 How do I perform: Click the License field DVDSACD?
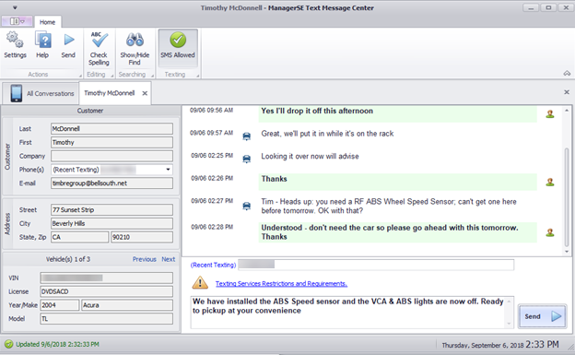click(x=106, y=291)
